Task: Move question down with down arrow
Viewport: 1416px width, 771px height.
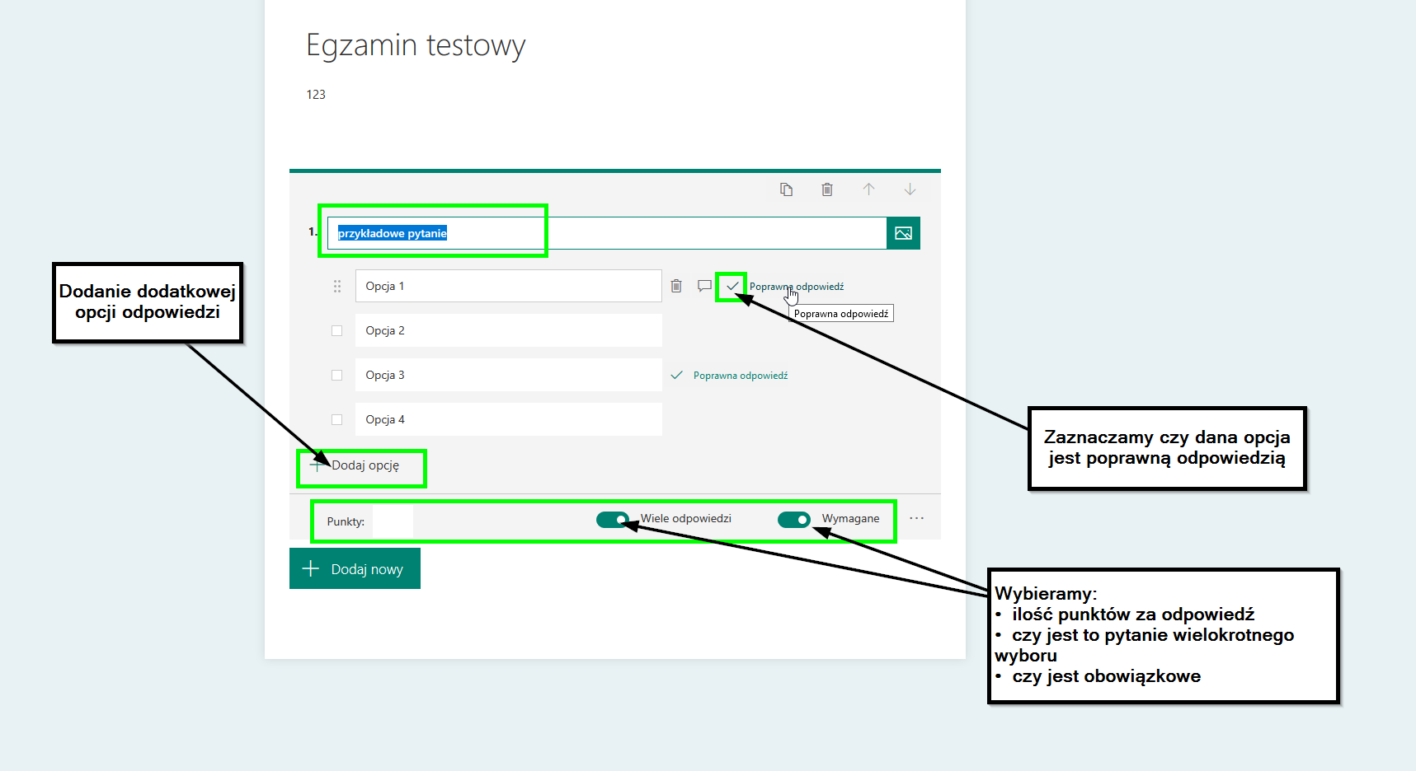Action: [x=910, y=189]
